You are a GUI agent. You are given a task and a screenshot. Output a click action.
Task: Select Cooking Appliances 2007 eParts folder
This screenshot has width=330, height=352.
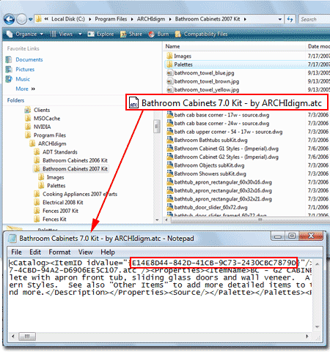pyautogui.click(x=80, y=194)
